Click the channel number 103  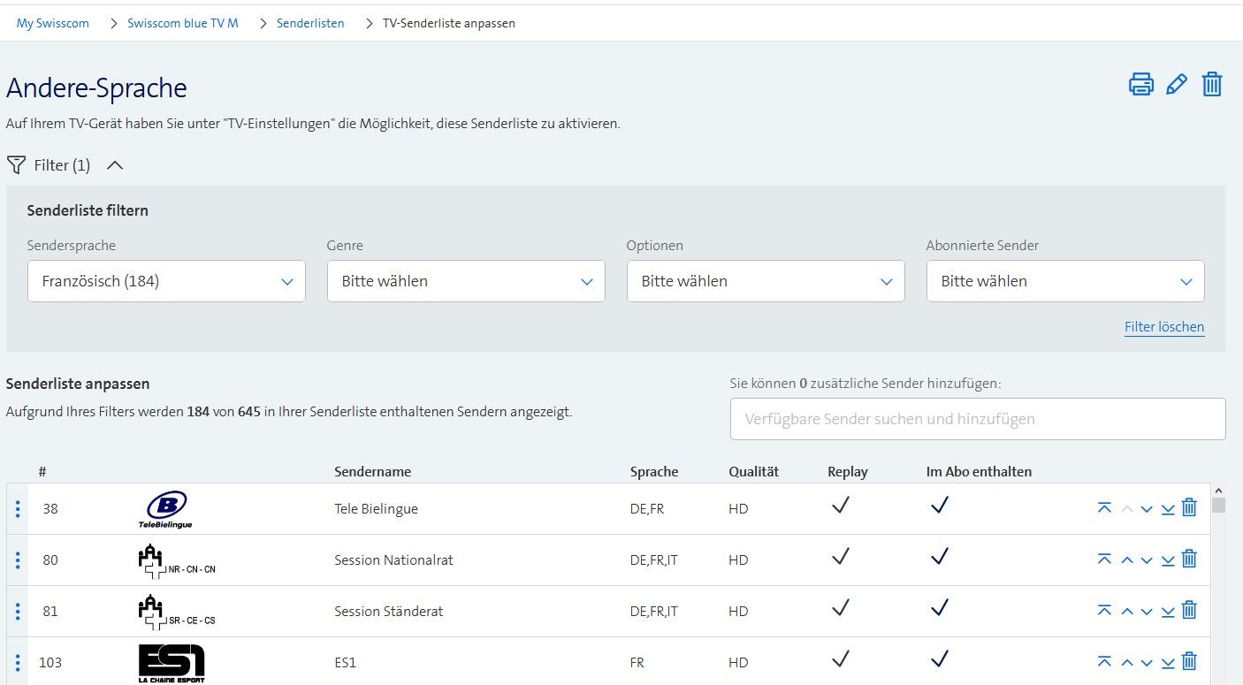[x=50, y=663]
